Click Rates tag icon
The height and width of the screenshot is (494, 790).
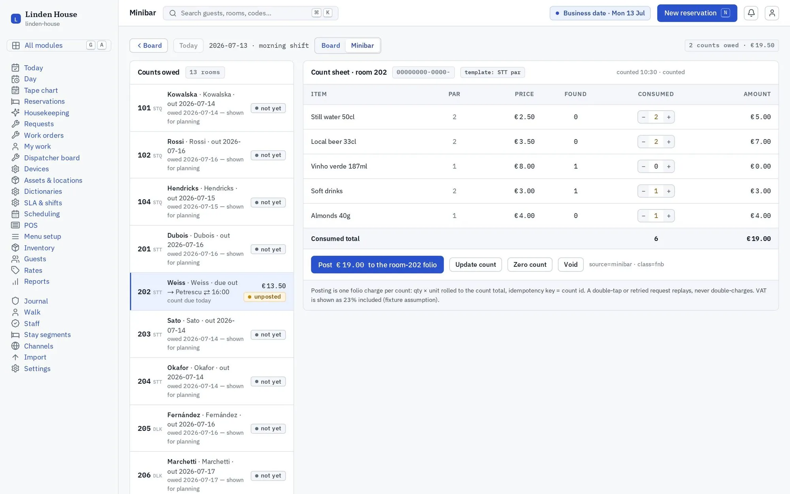[x=15, y=270]
